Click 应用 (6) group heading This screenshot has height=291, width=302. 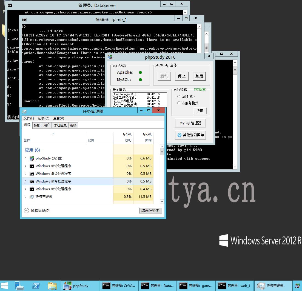tap(32, 150)
